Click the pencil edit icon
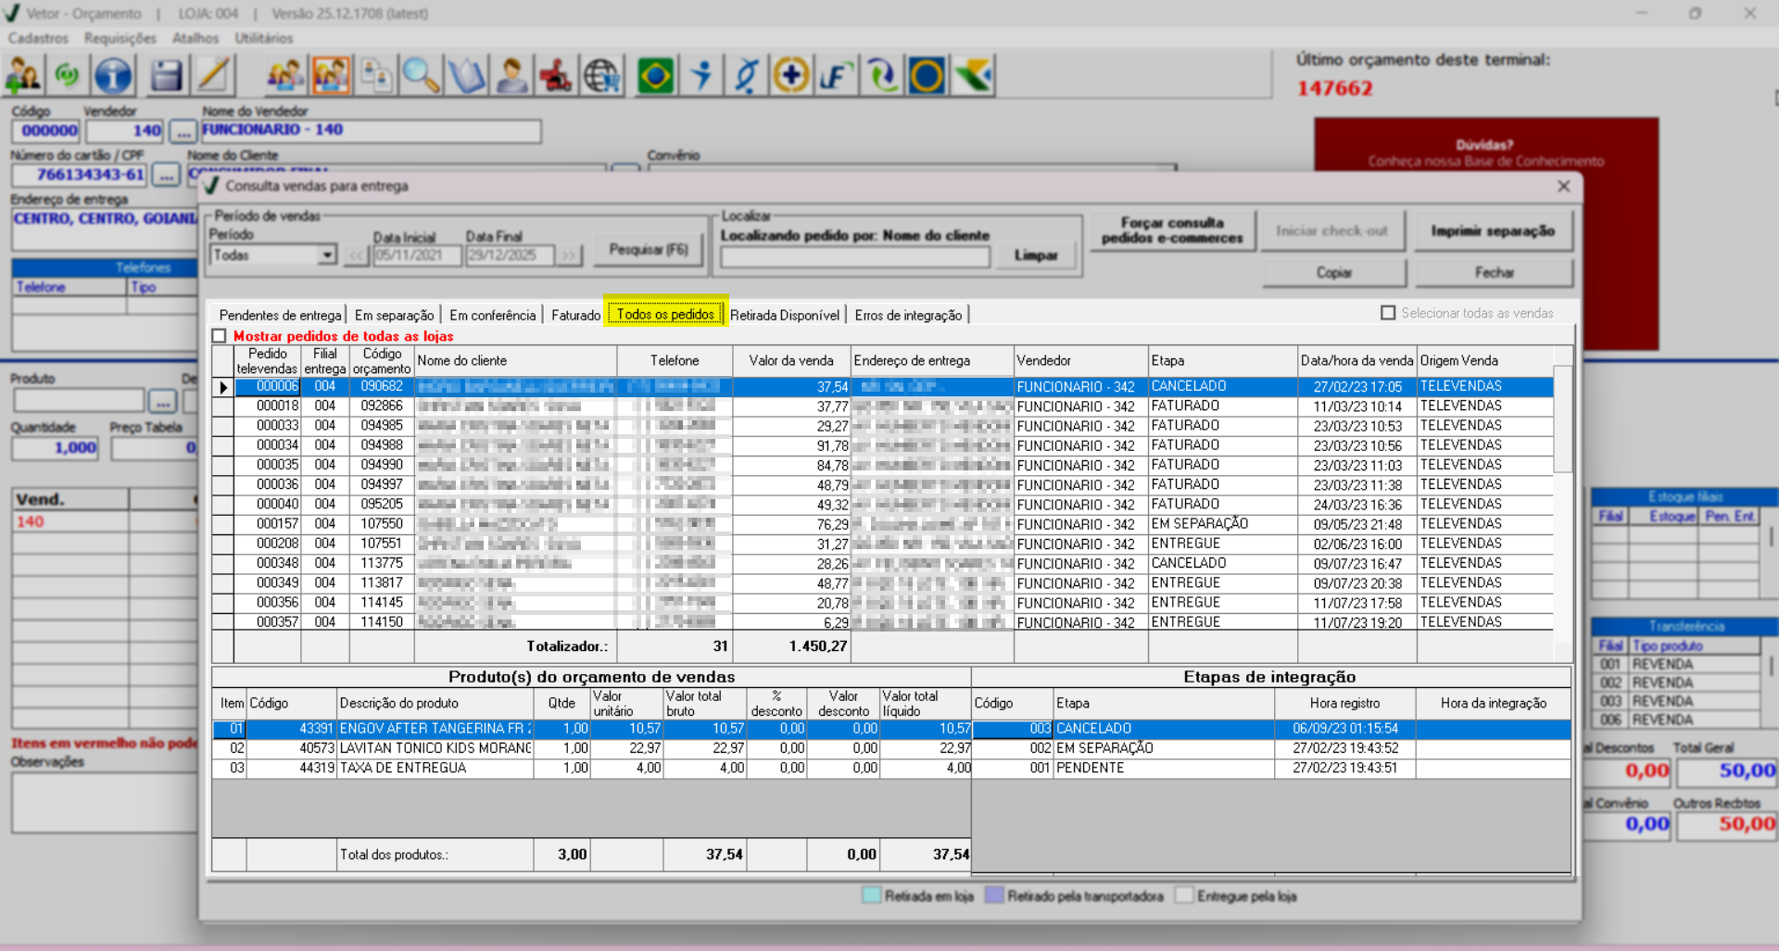Screen dimensions: 1779x951 click(213, 76)
